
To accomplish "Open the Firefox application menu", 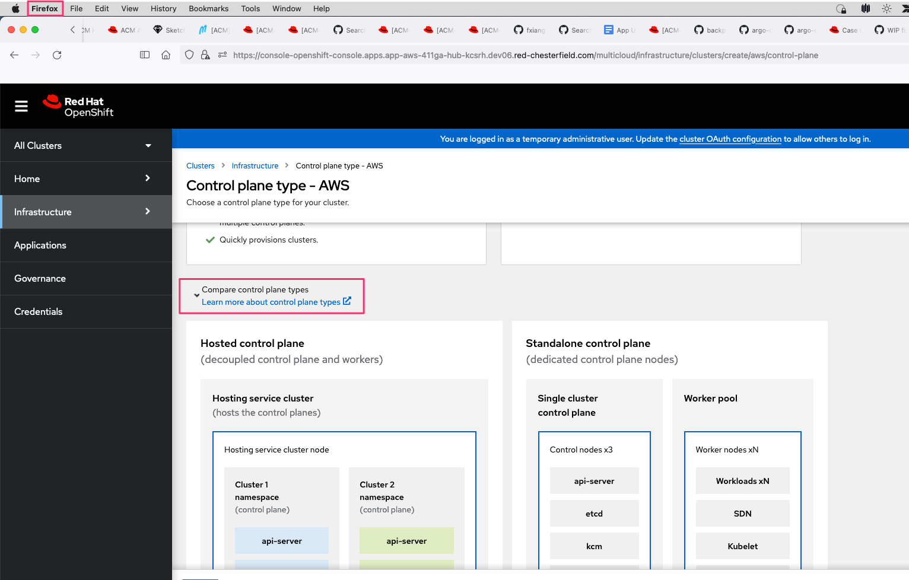I will (x=45, y=8).
